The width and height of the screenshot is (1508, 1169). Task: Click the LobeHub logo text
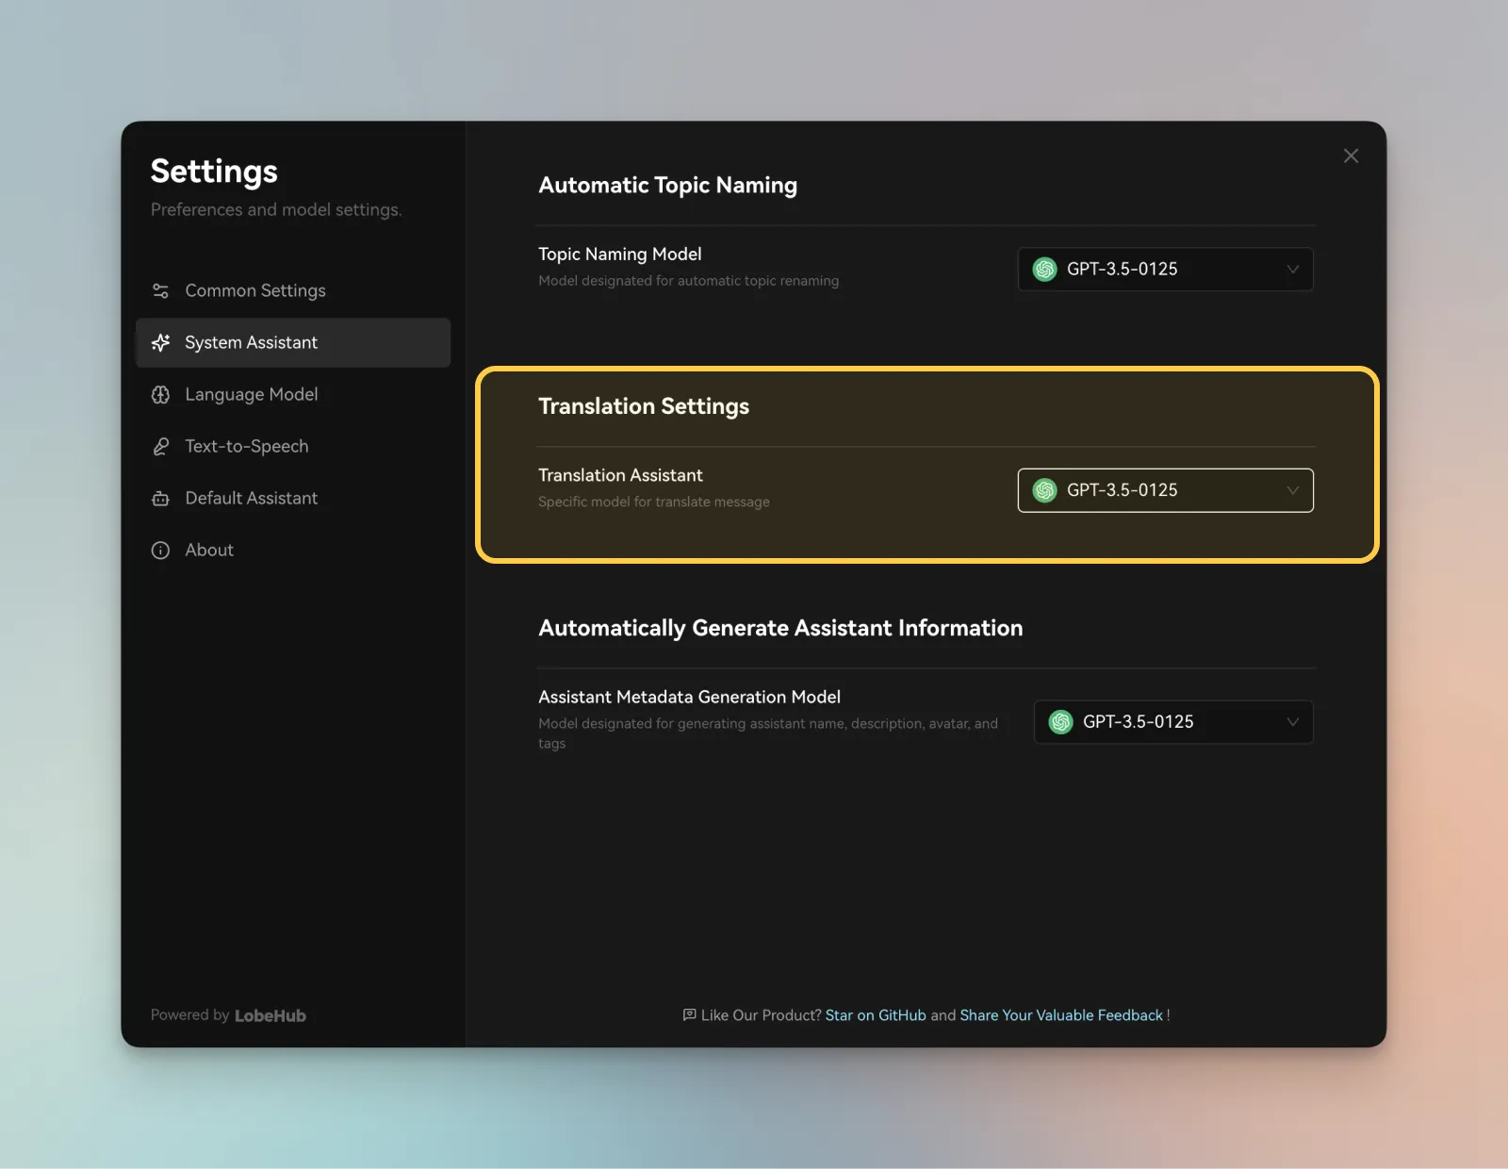coord(270,1015)
